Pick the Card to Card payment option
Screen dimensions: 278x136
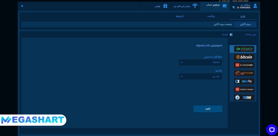point(244,73)
